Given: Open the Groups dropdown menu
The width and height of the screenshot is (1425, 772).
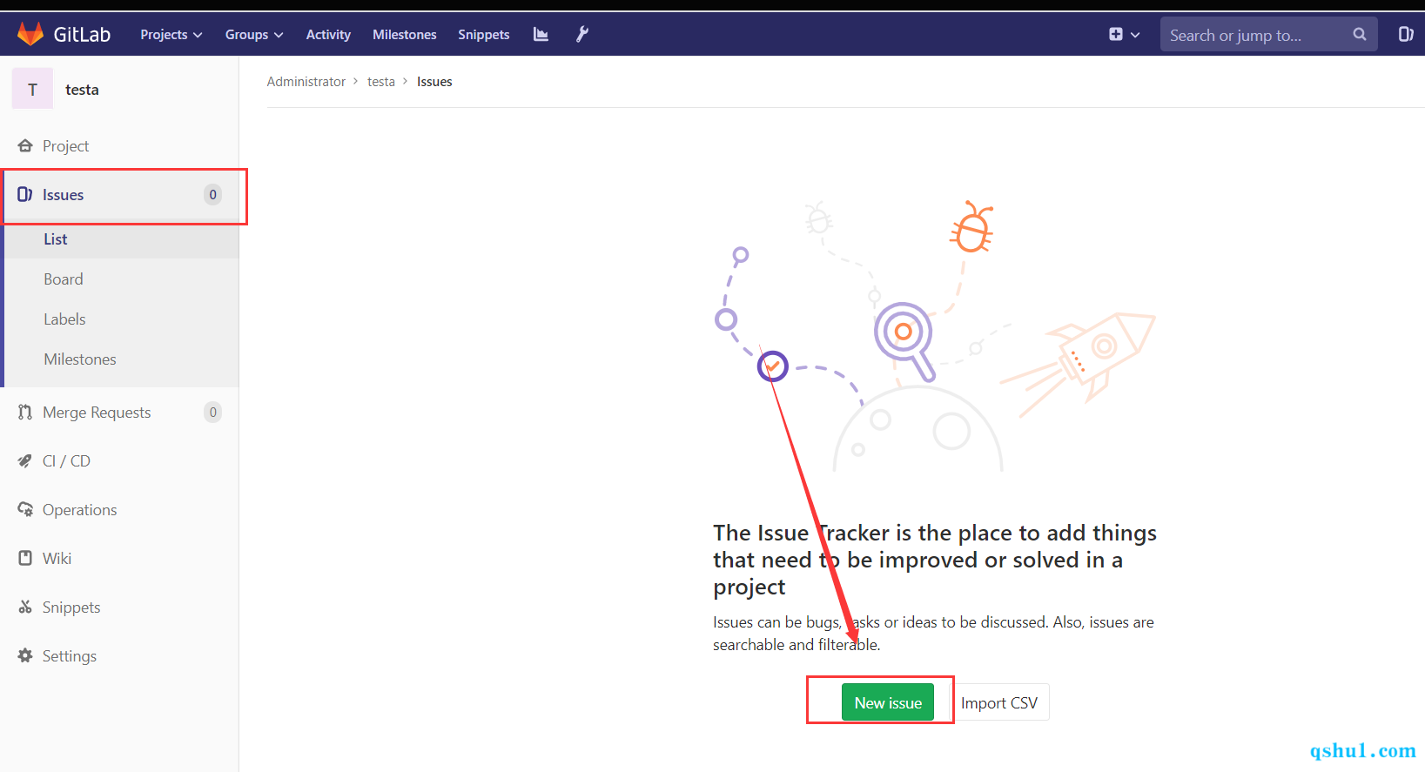Looking at the screenshot, I should pos(254,35).
